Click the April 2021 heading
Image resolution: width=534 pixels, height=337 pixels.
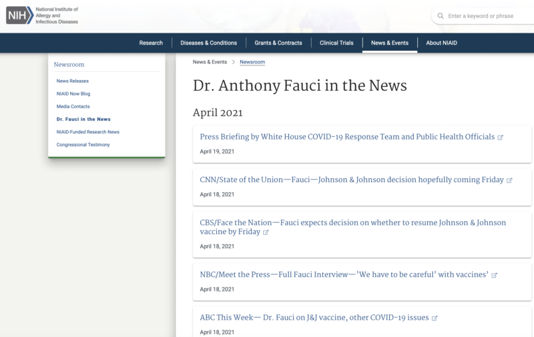pyautogui.click(x=218, y=113)
